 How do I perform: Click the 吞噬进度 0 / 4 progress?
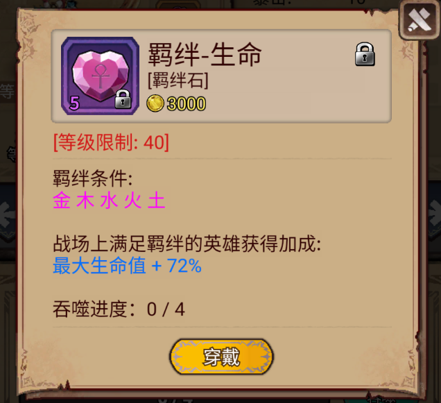tap(119, 309)
